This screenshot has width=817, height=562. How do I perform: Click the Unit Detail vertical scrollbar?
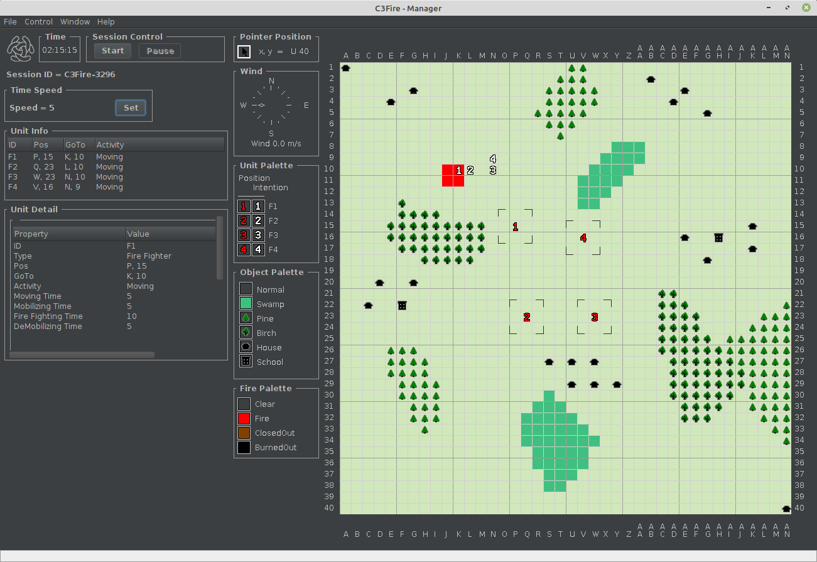(219, 247)
